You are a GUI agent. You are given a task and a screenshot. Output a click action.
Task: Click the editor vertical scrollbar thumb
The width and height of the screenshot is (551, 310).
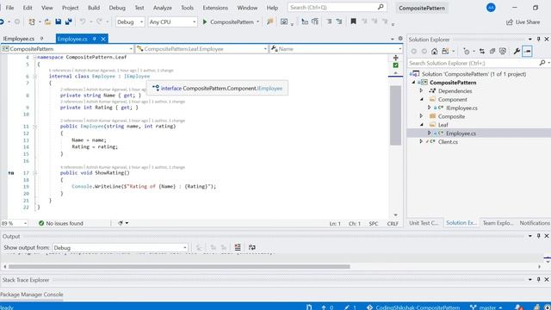[396, 115]
